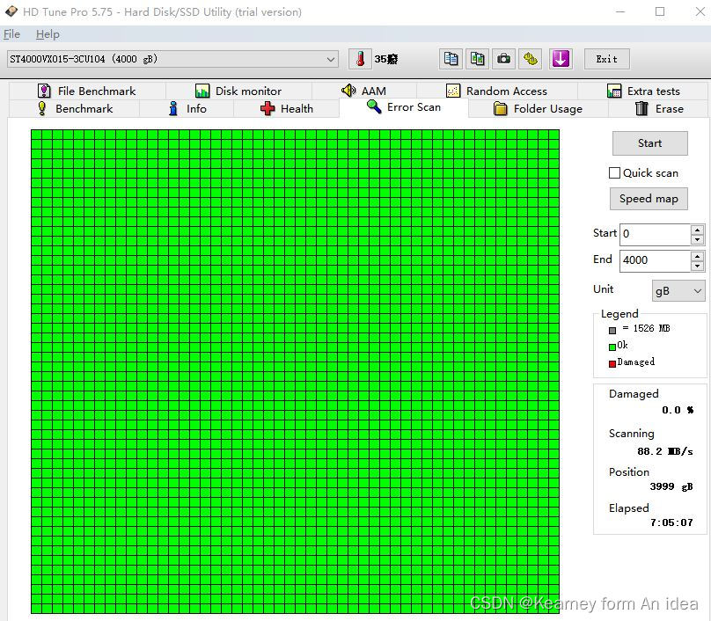Viewport: 711px width, 621px height.
Task: Click the HD Tune Pro title bar icon
Action: pyautogui.click(x=11, y=11)
